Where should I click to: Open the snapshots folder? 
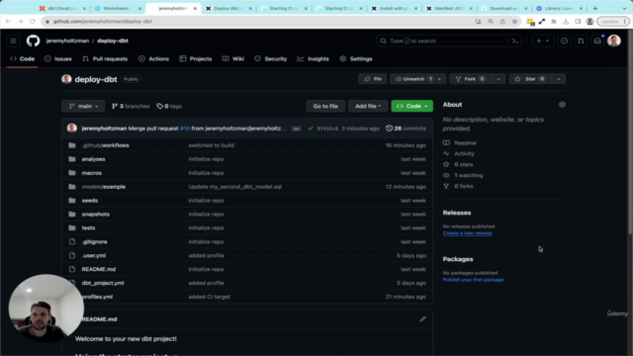95,214
